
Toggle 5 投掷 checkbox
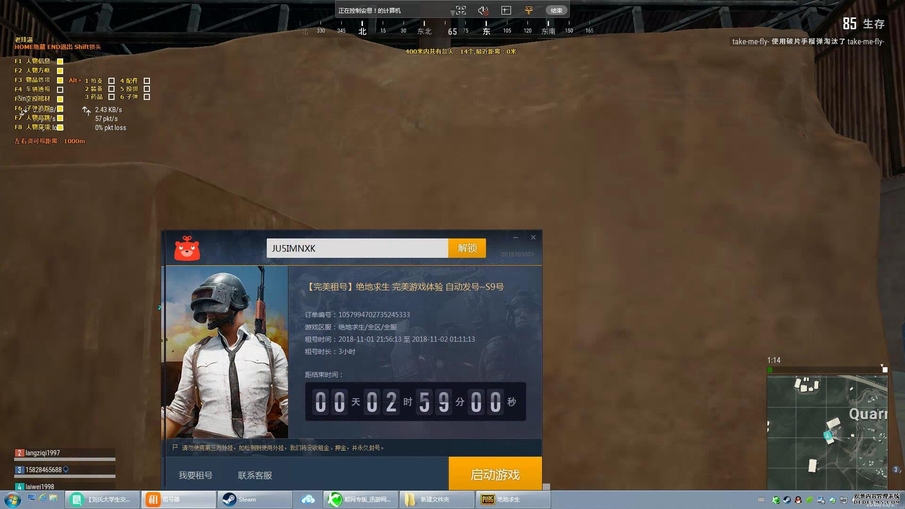click(147, 89)
